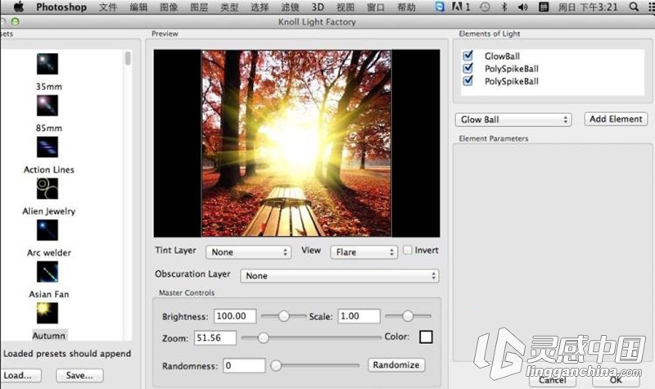Screen dimensions: 655x389
Task: Open the 文件 menu
Action: point(108,7)
